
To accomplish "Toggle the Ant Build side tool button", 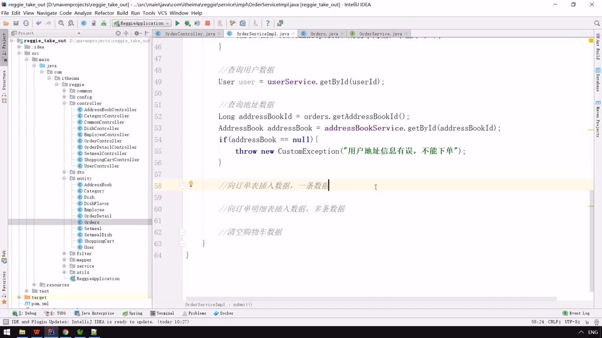I will (598, 47).
